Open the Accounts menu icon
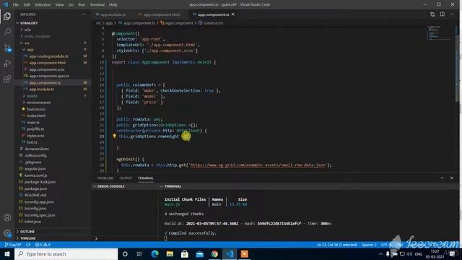 (x=7, y=217)
